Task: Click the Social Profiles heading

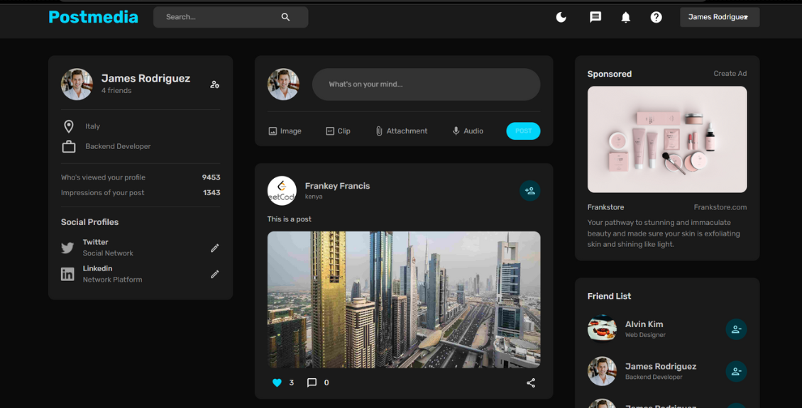Action: click(89, 222)
